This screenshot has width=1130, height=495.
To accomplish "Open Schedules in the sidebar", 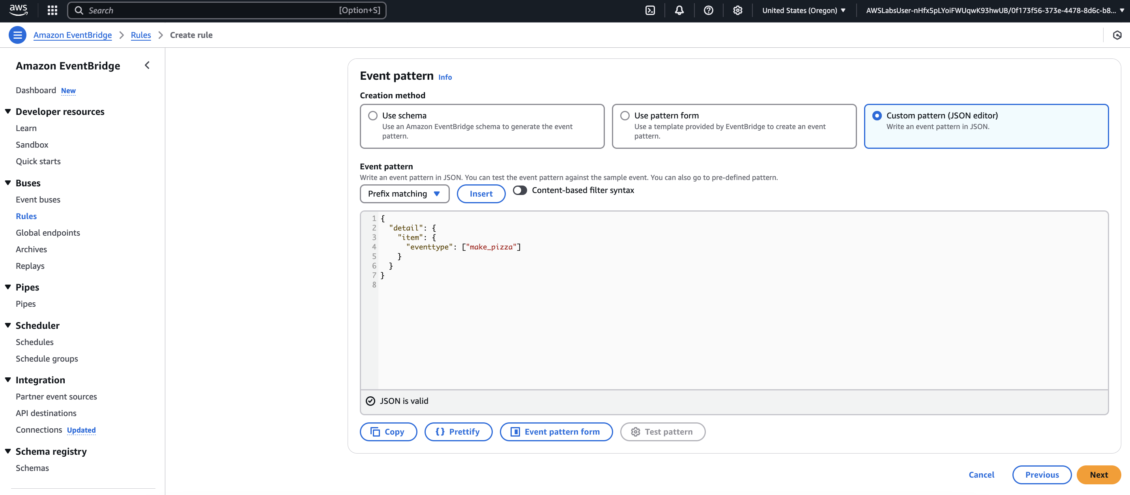I will 35,342.
